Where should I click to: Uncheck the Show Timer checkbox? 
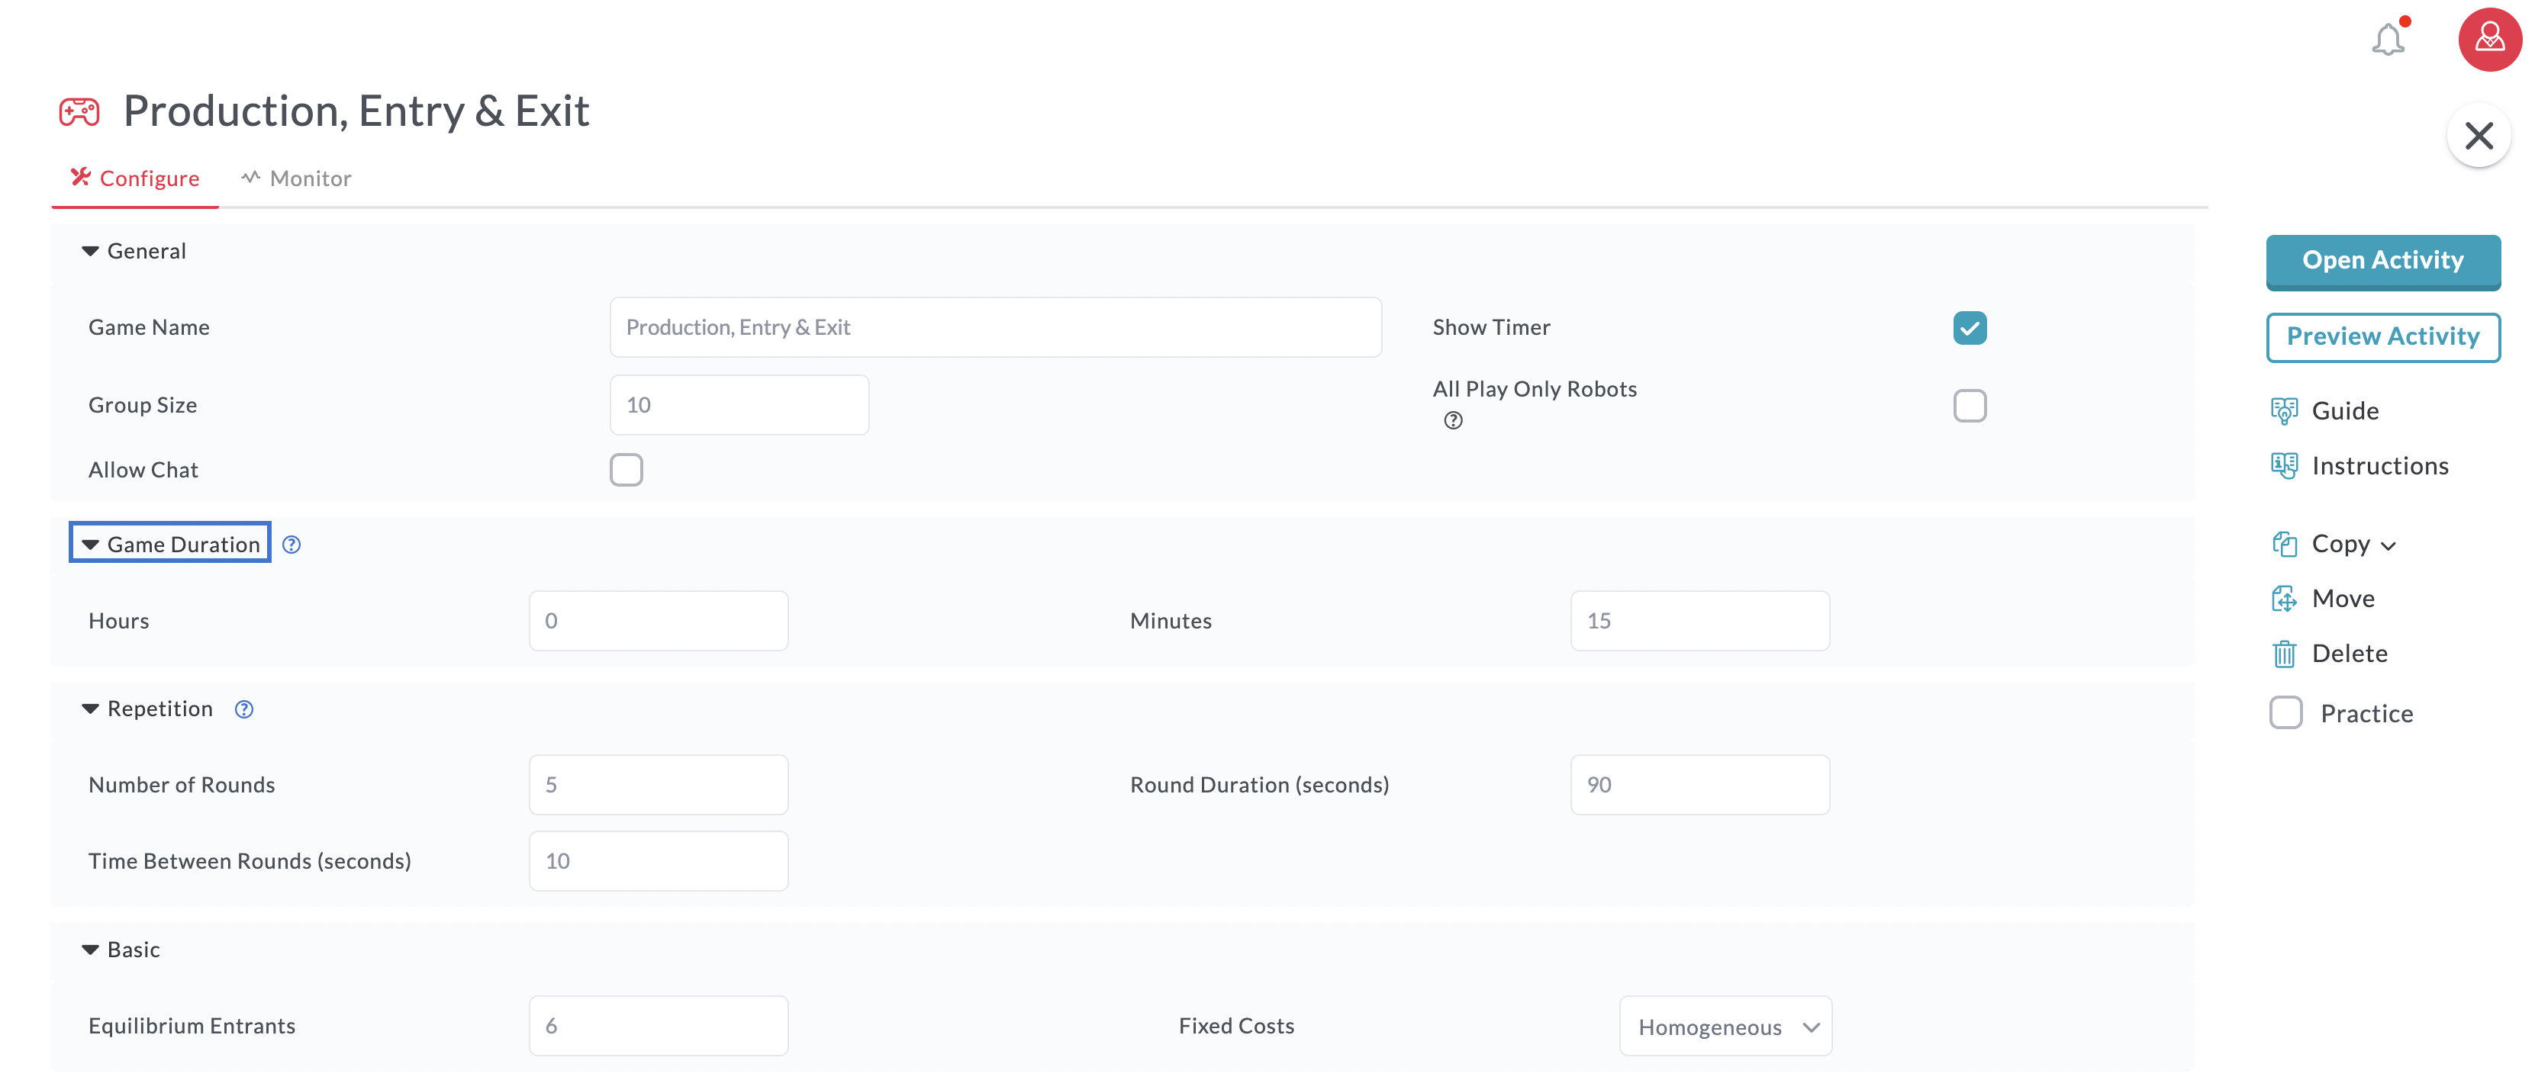(x=1969, y=327)
